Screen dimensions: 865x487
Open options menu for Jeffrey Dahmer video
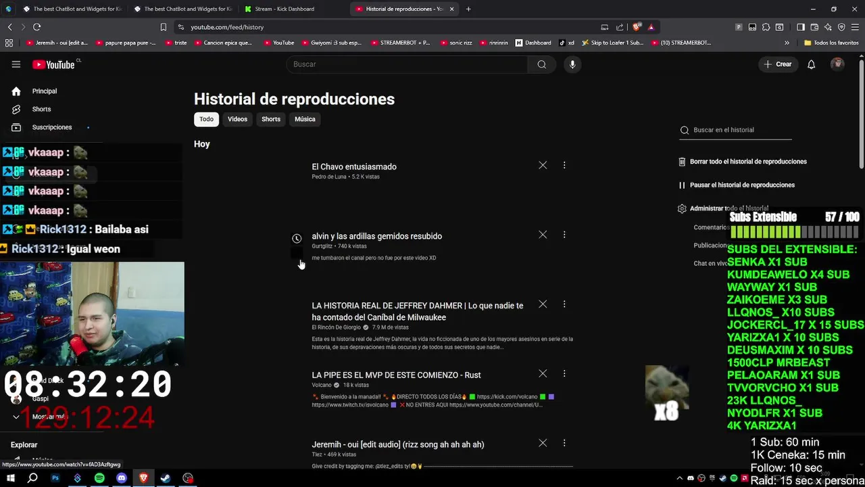point(564,304)
